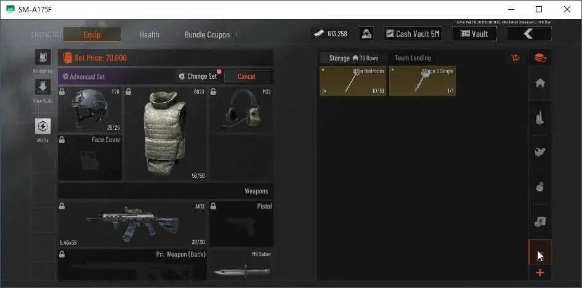The image size is (582, 288).
Task: Select the AK12 rifle slot
Action: pyautogui.click(x=132, y=224)
